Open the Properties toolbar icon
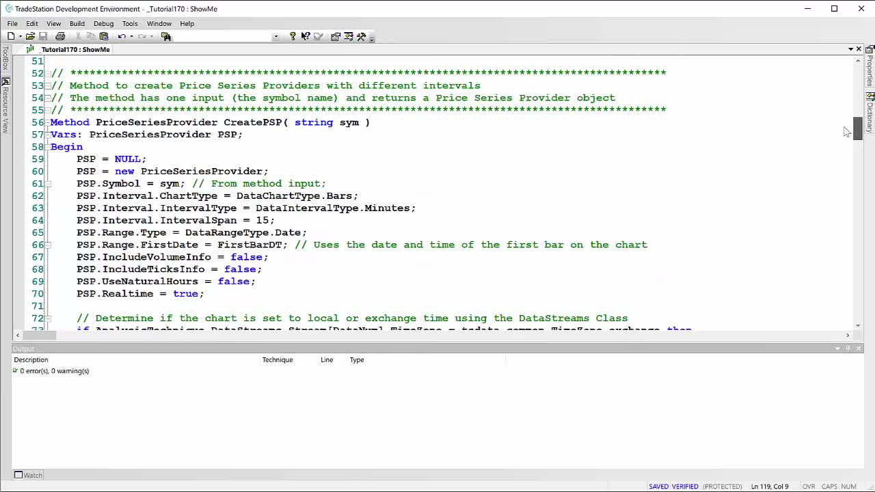 point(336,36)
